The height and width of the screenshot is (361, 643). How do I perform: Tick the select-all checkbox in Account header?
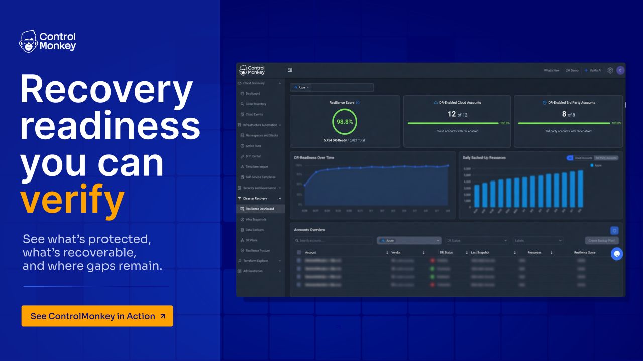click(299, 253)
